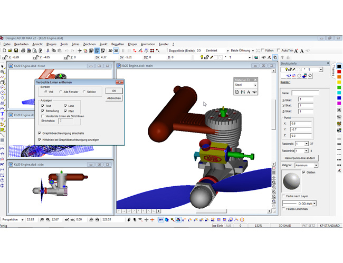Click the Abbrechen button

114,98
